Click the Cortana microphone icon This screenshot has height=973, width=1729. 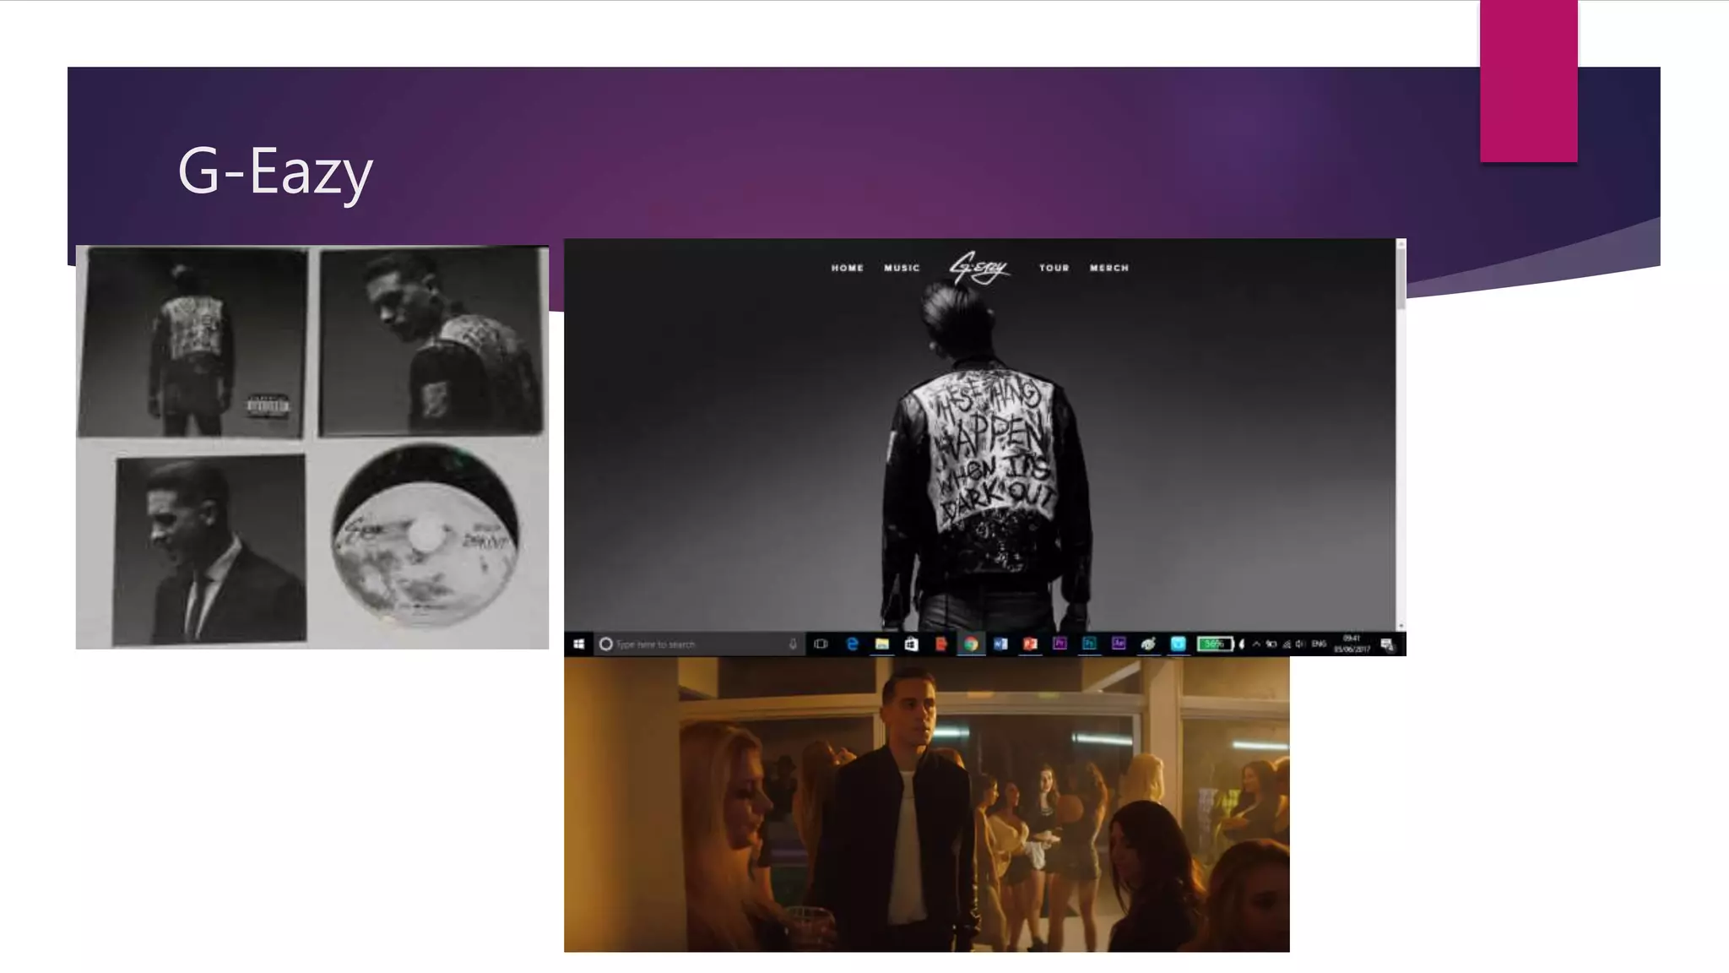pyautogui.click(x=793, y=644)
